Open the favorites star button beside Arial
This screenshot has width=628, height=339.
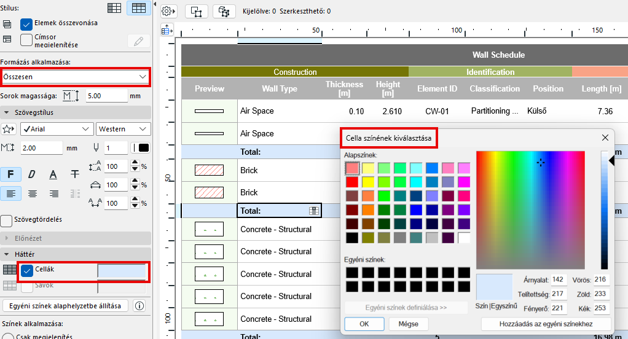[9, 129]
